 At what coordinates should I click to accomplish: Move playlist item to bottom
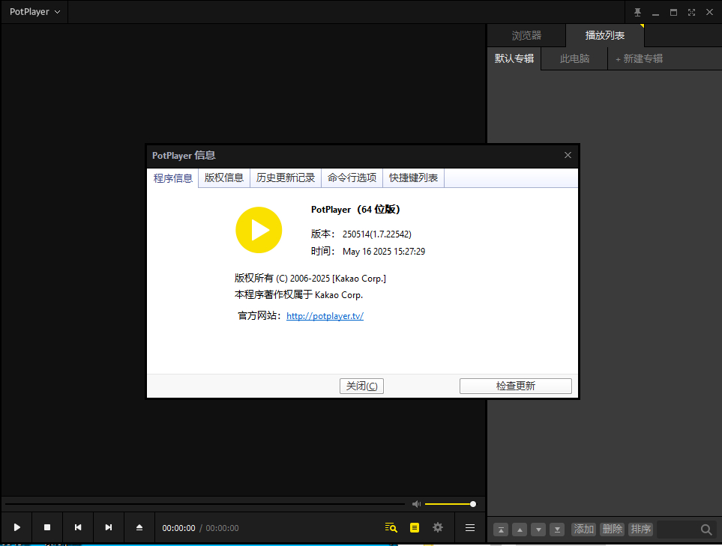pos(557,530)
